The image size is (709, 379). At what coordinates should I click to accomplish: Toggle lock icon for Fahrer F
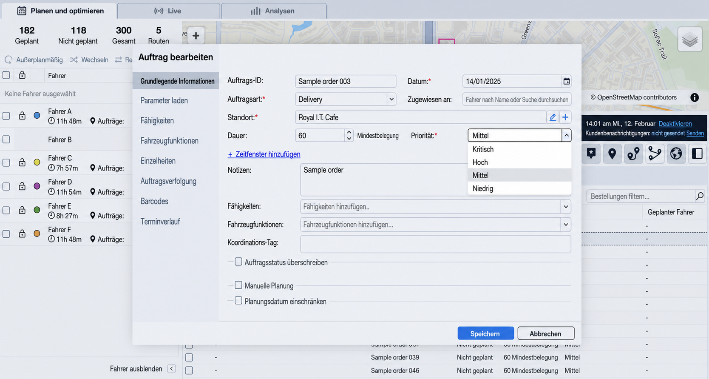(x=22, y=234)
